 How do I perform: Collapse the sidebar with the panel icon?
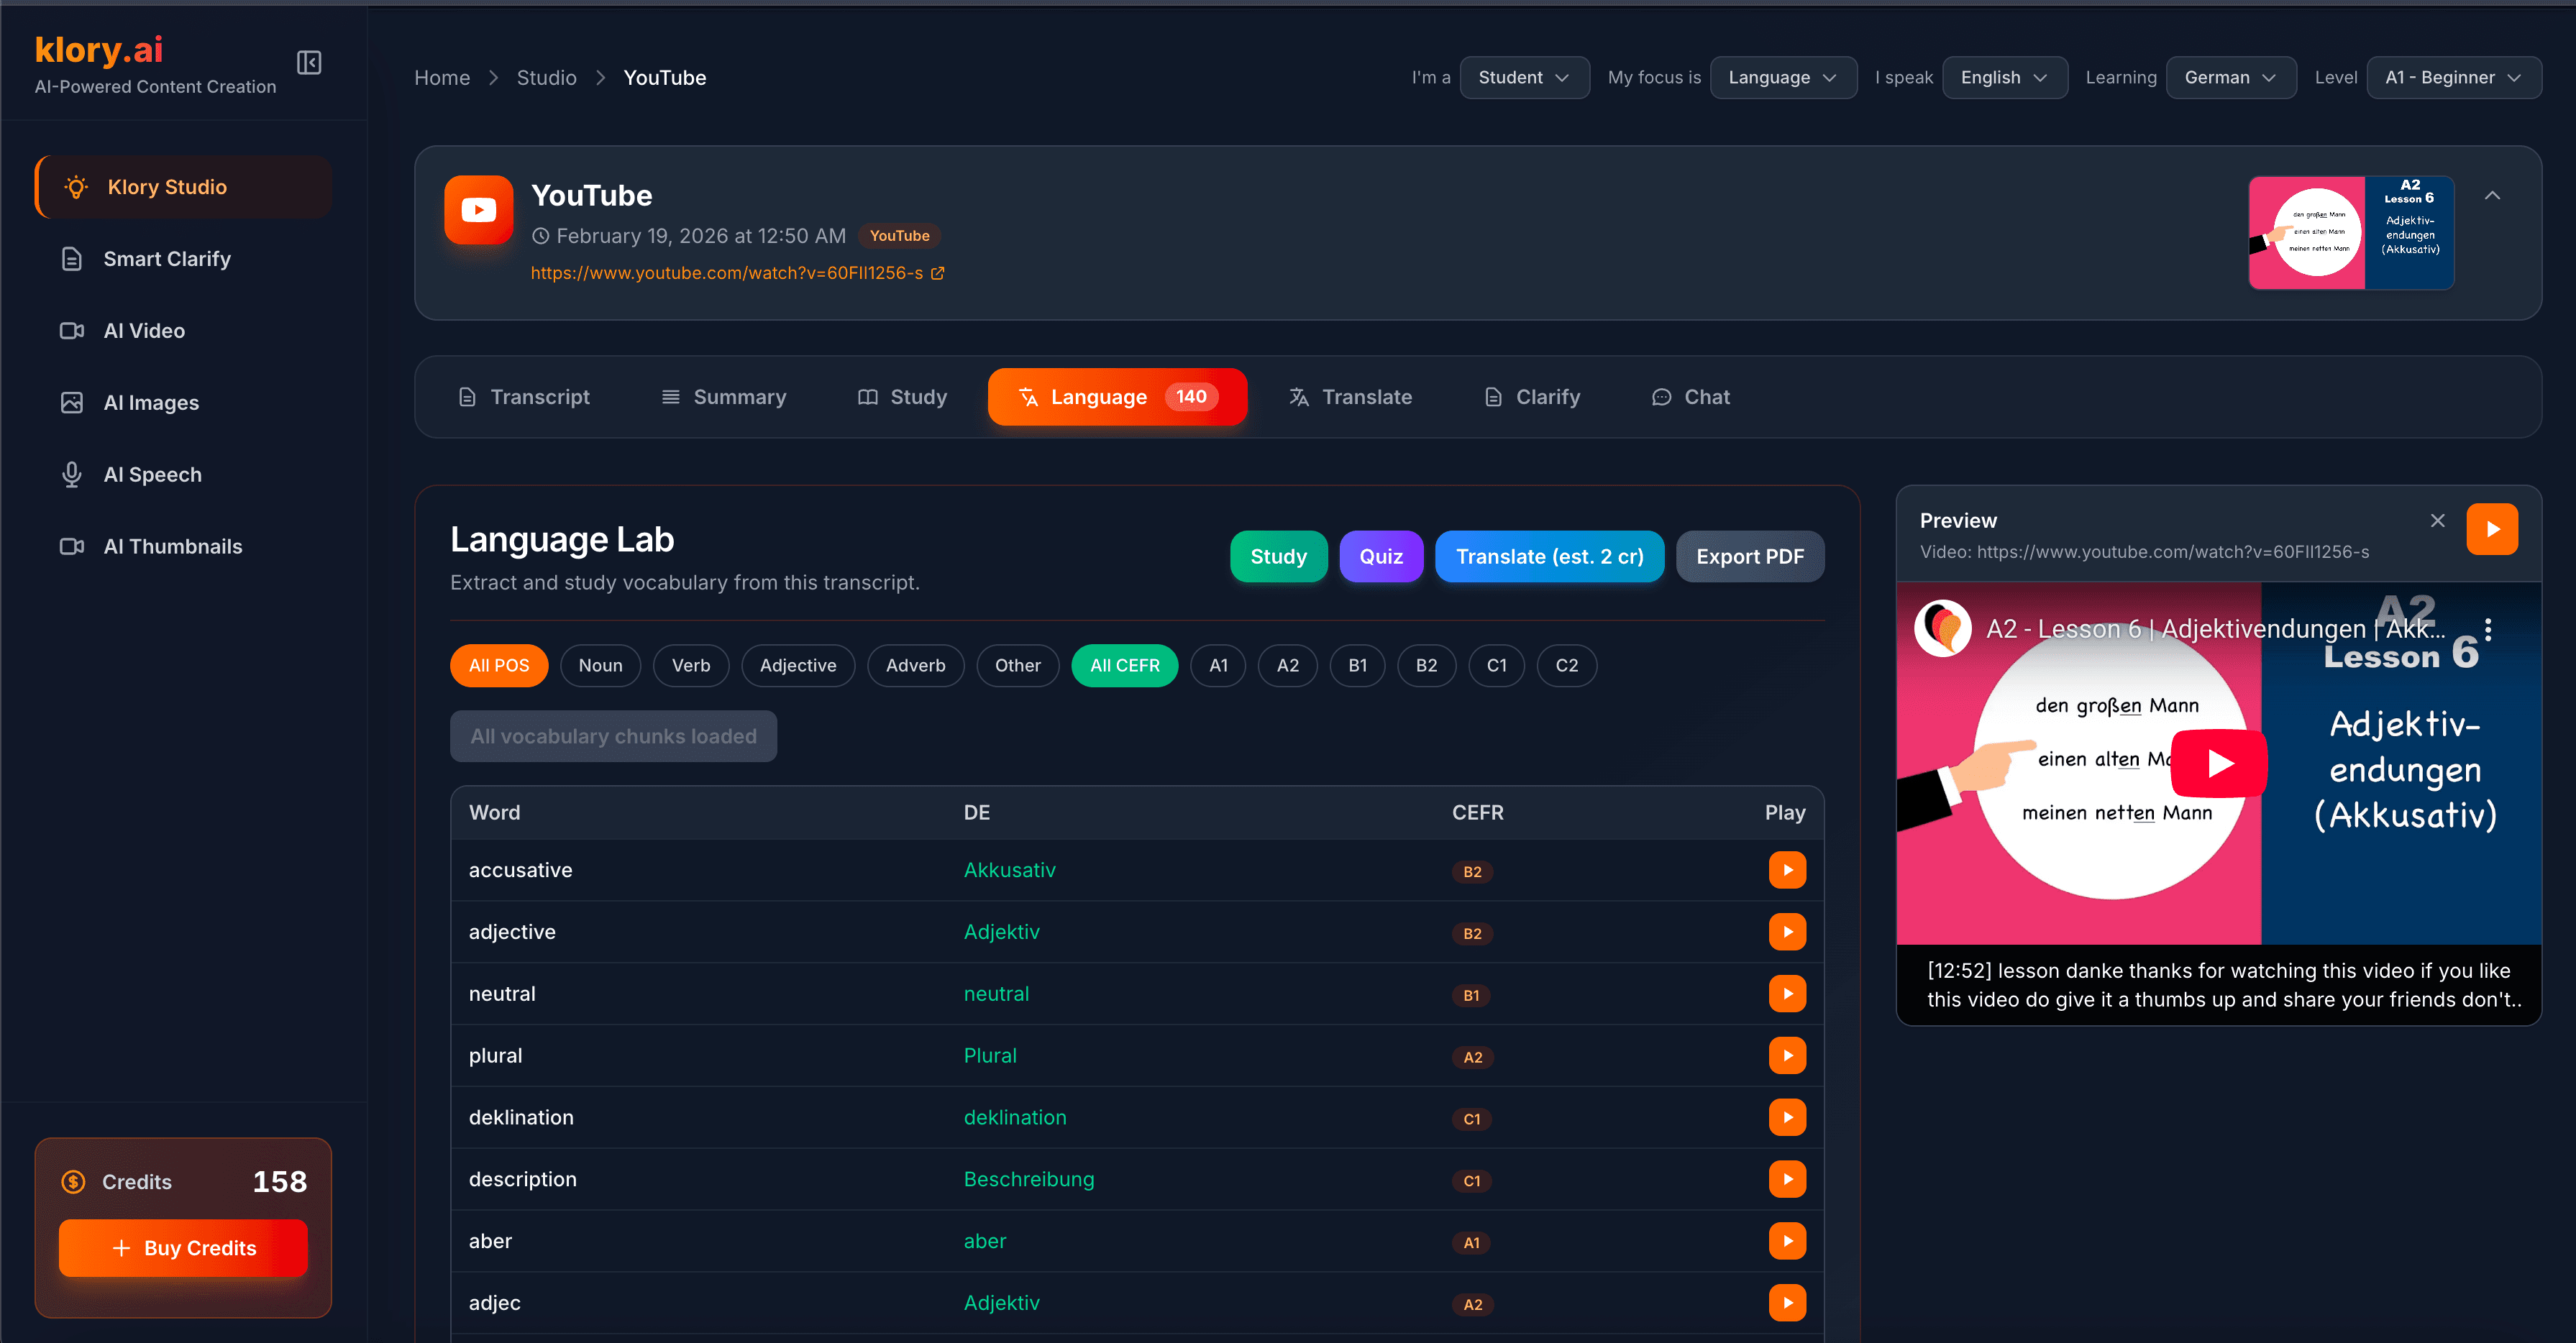(308, 62)
